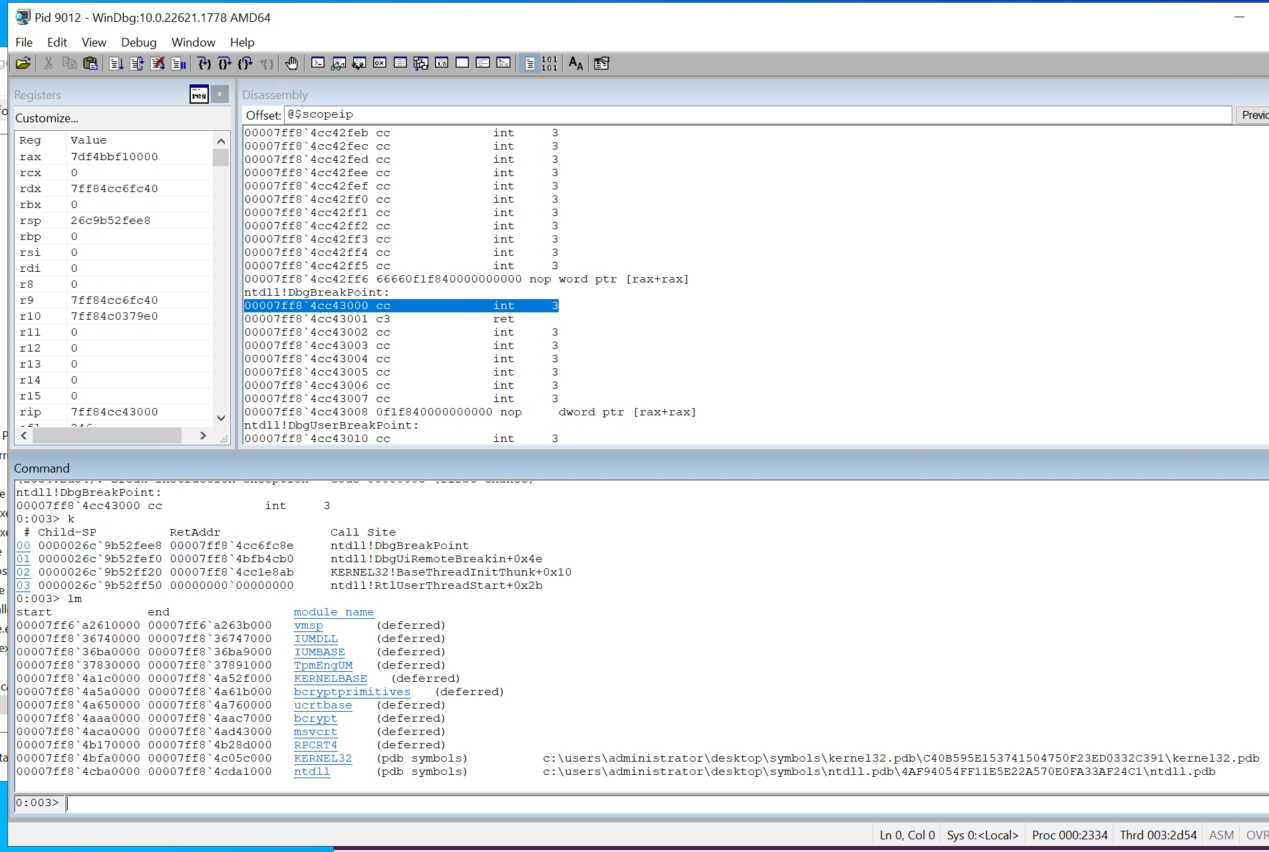This screenshot has height=852, width=1269.
Task: Close the Registers panel
Action: click(x=219, y=94)
